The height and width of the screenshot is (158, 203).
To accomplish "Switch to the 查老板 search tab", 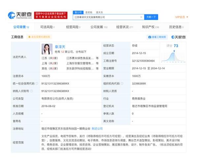I will click(x=89, y=12).
